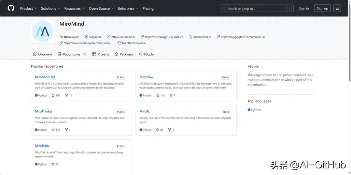351x175 pixels.
Task: Expand the Solutions dropdown menu
Action: [x=50, y=8]
